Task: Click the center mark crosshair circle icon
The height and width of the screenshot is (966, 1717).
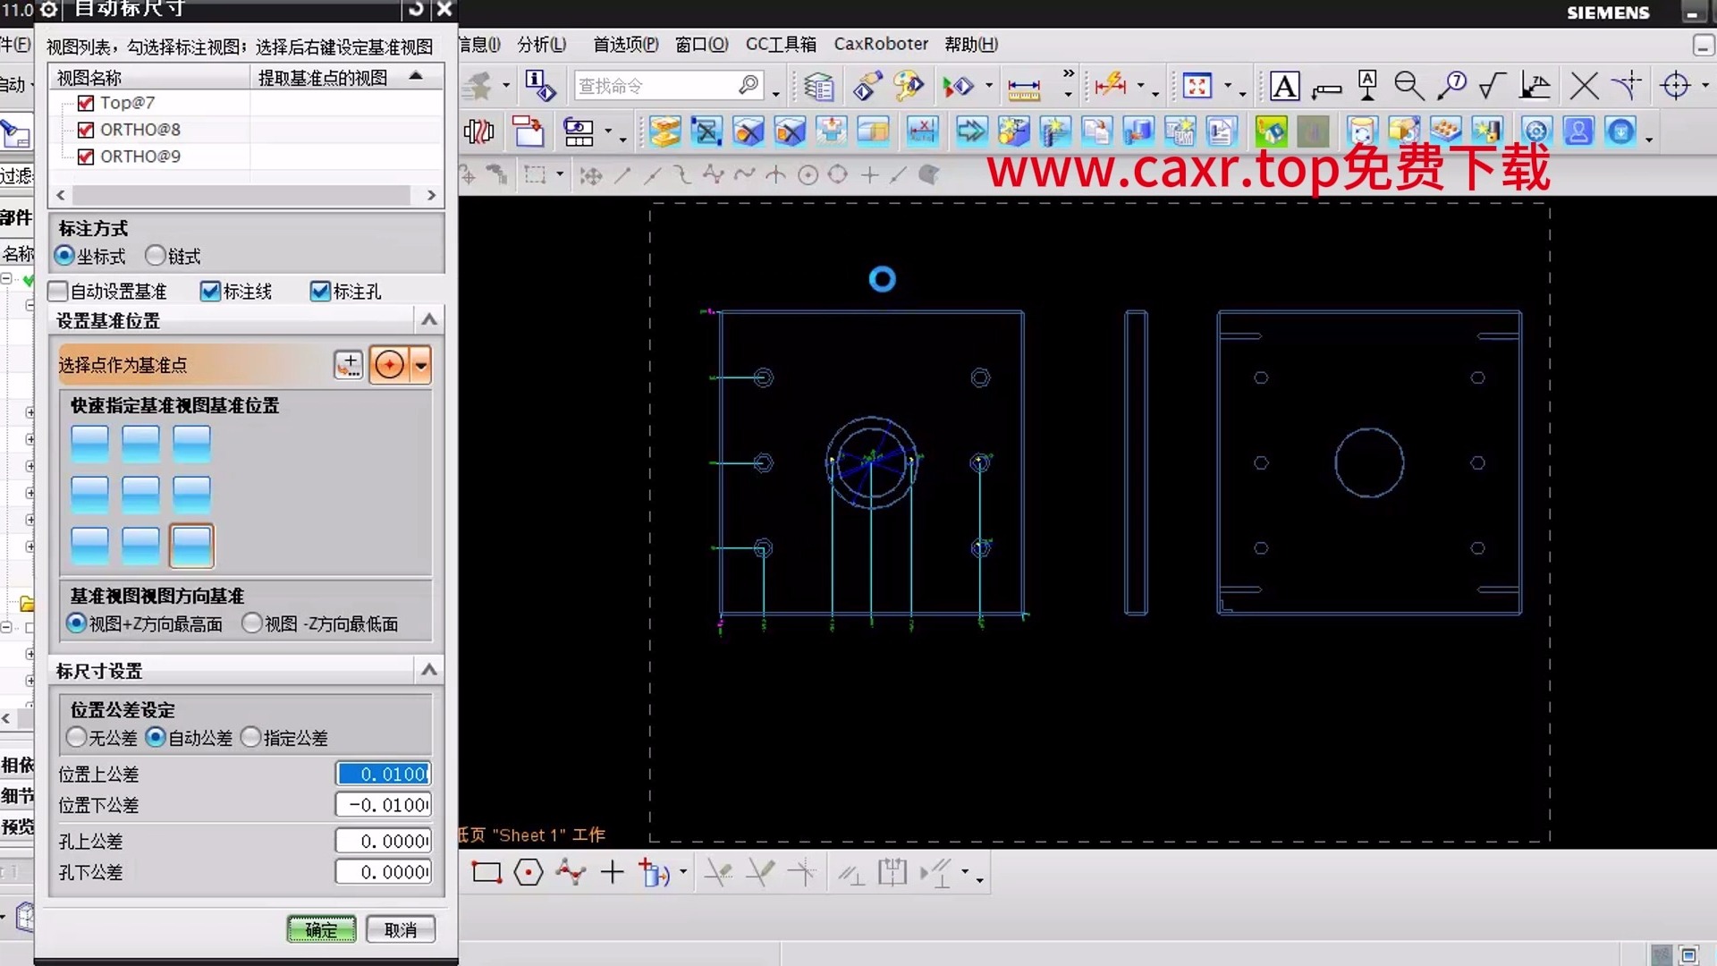Action: 1675,86
